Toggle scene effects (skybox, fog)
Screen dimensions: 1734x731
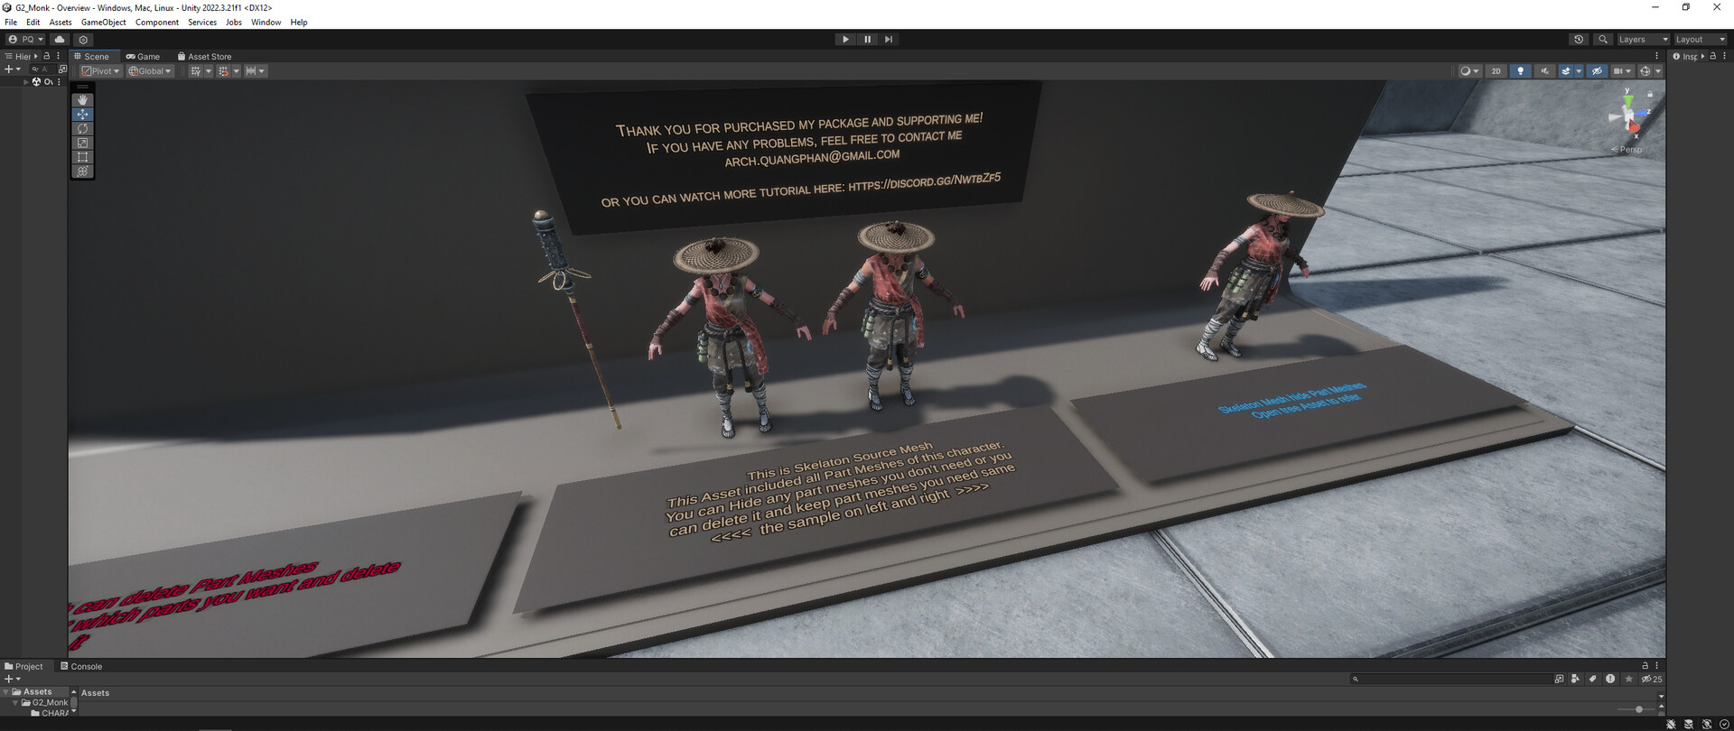(1566, 71)
